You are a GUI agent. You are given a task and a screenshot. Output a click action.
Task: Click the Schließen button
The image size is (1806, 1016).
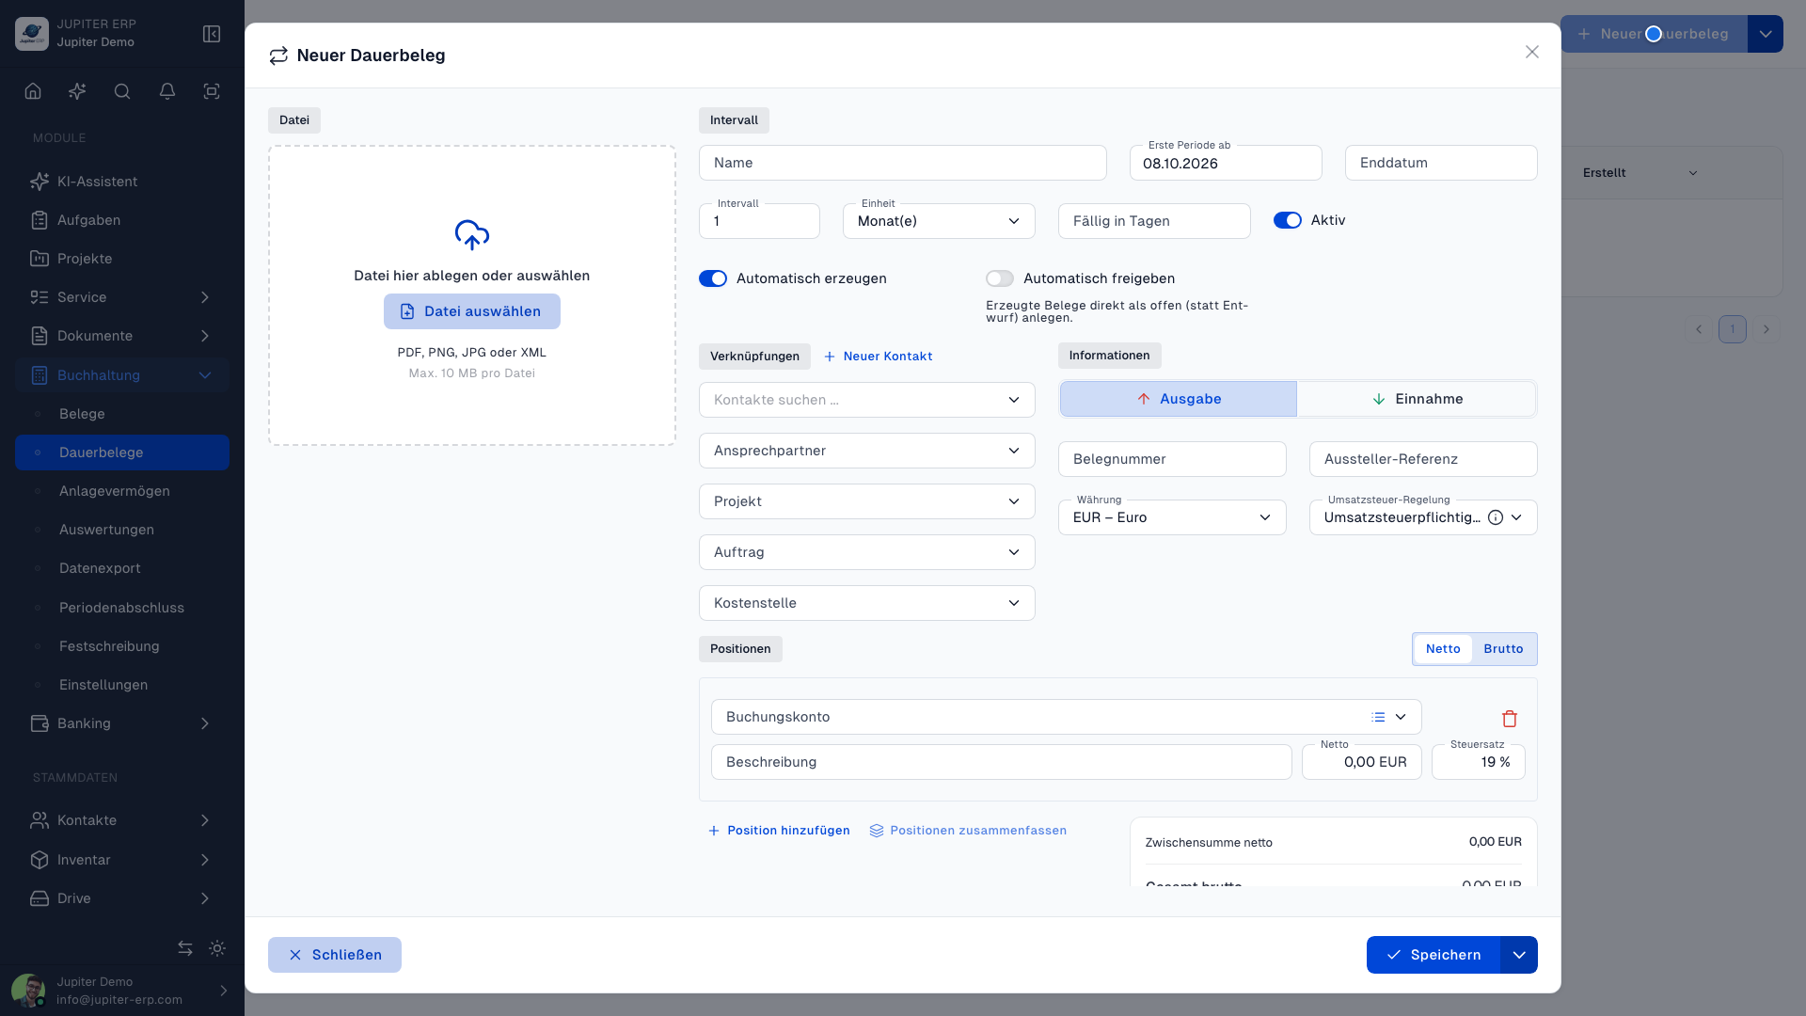pyautogui.click(x=335, y=955)
